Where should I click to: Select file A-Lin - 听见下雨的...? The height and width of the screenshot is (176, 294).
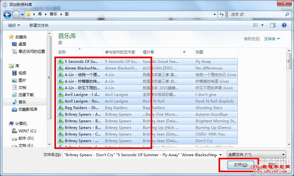[x=82, y=88]
